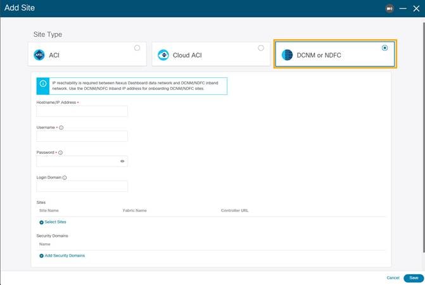The height and width of the screenshot is (285, 425).
Task: Click the plus icon beside Select Sites
Action: pyautogui.click(x=41, y=222)
